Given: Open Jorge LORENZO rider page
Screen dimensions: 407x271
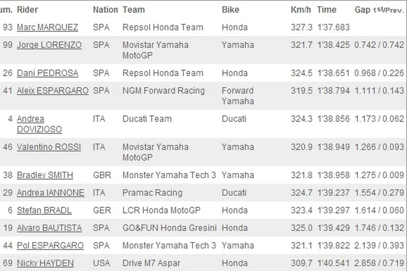Looking at the screenshot, I should click(49, 45).
